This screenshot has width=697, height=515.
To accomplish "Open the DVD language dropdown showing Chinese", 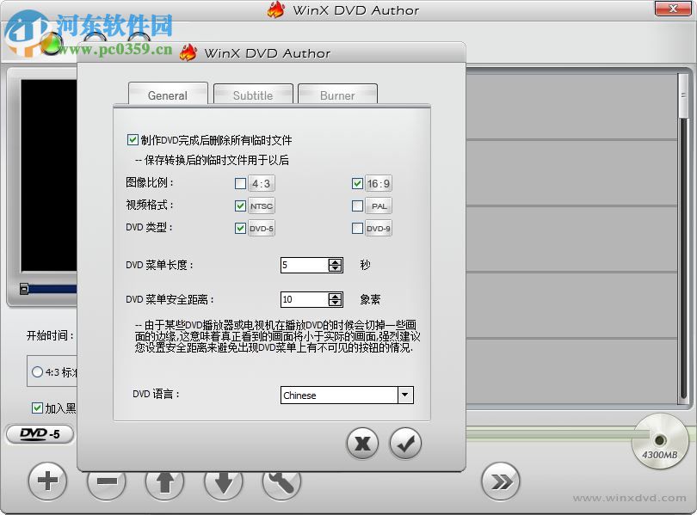I will pos(404,395).
